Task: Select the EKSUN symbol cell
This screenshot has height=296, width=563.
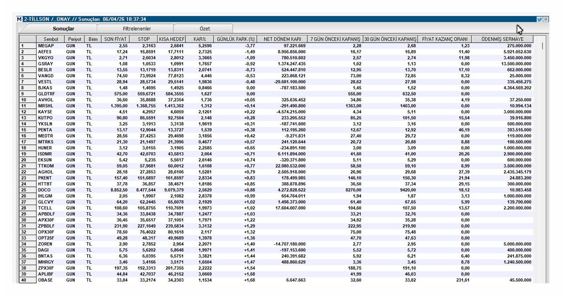Action: [51, 160]
